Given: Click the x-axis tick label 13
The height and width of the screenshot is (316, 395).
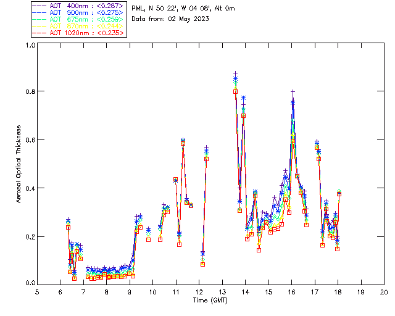Looking at the screenshot, I should (222, 293).
